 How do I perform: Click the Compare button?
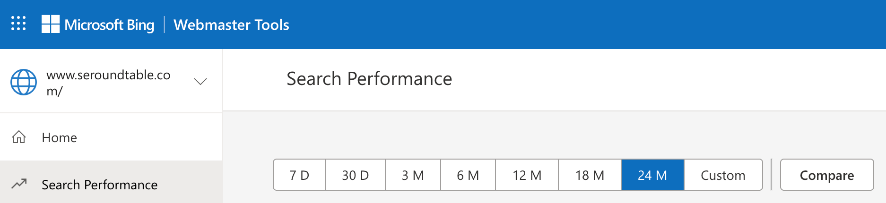(x=826, y=175)
